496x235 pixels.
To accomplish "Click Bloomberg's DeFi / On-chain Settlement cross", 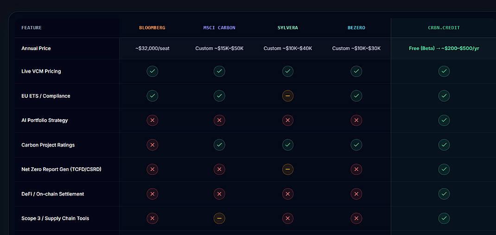I will (x=152, y=194).
